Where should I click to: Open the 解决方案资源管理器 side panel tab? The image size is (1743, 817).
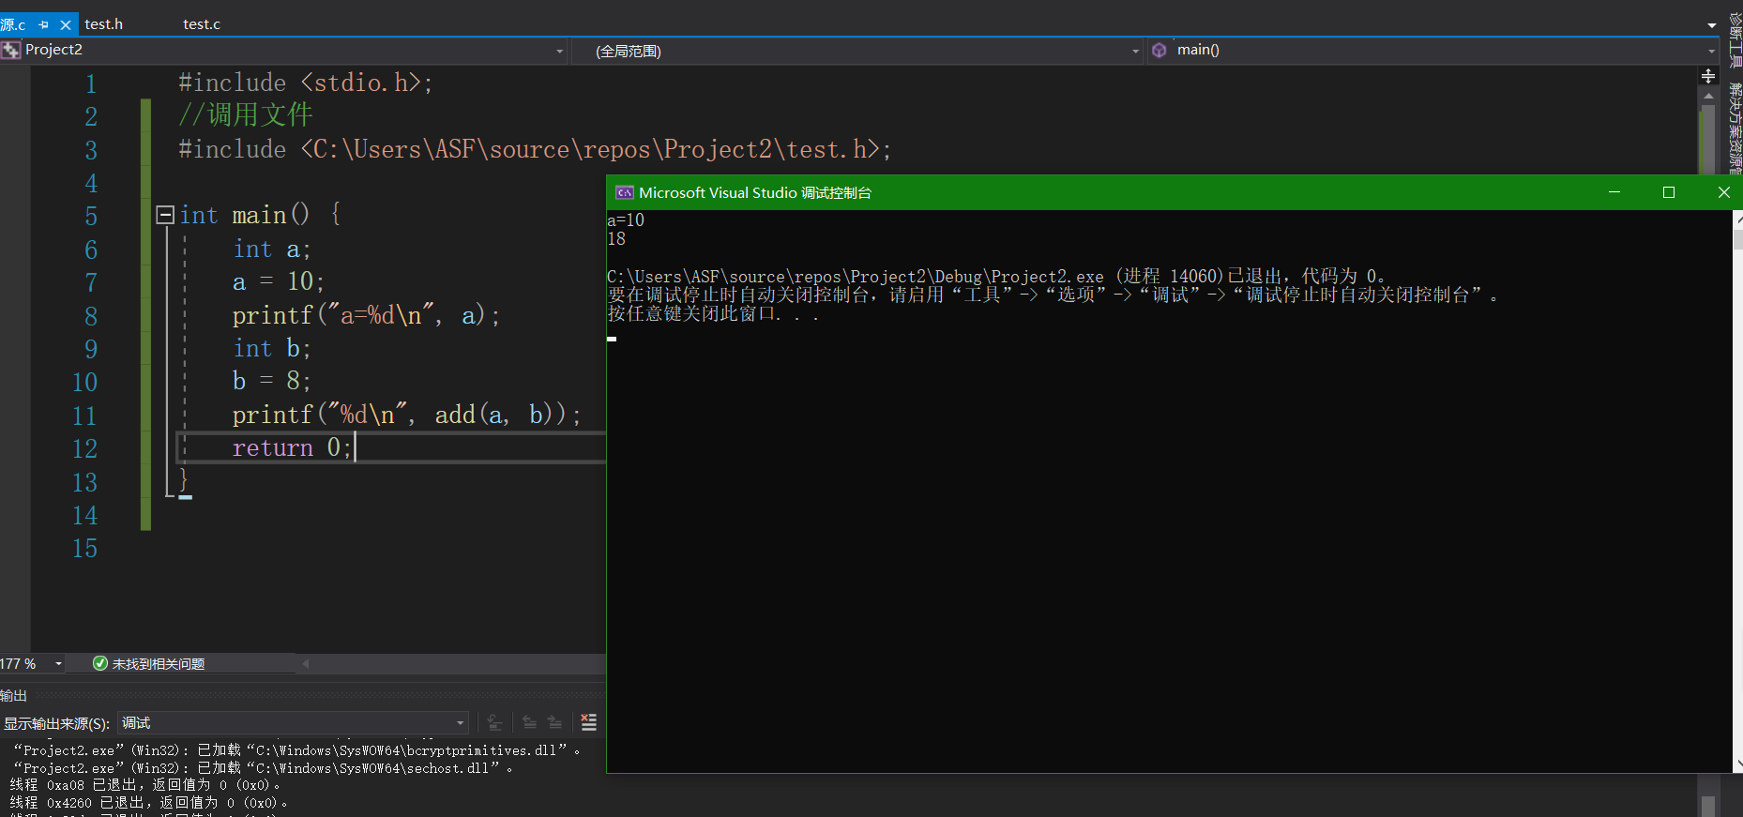1735,127
